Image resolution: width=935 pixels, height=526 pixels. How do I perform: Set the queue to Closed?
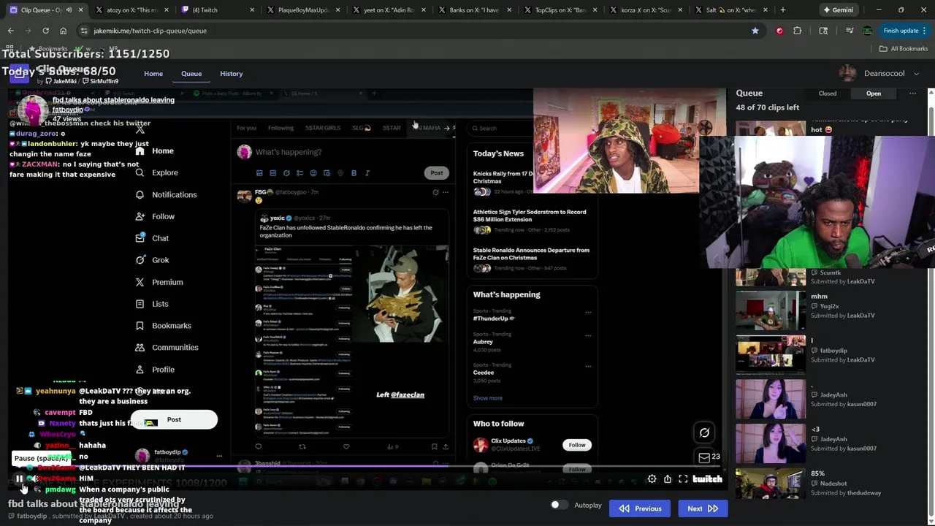pyautogui.click(x=828, y=94)
